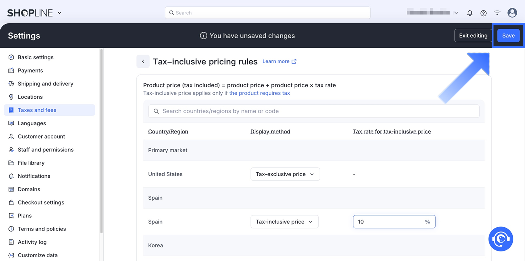Open the live chat support bubble
Image resolution: width=525 pixels, height=261 pixels.
(x=501, y=239)
